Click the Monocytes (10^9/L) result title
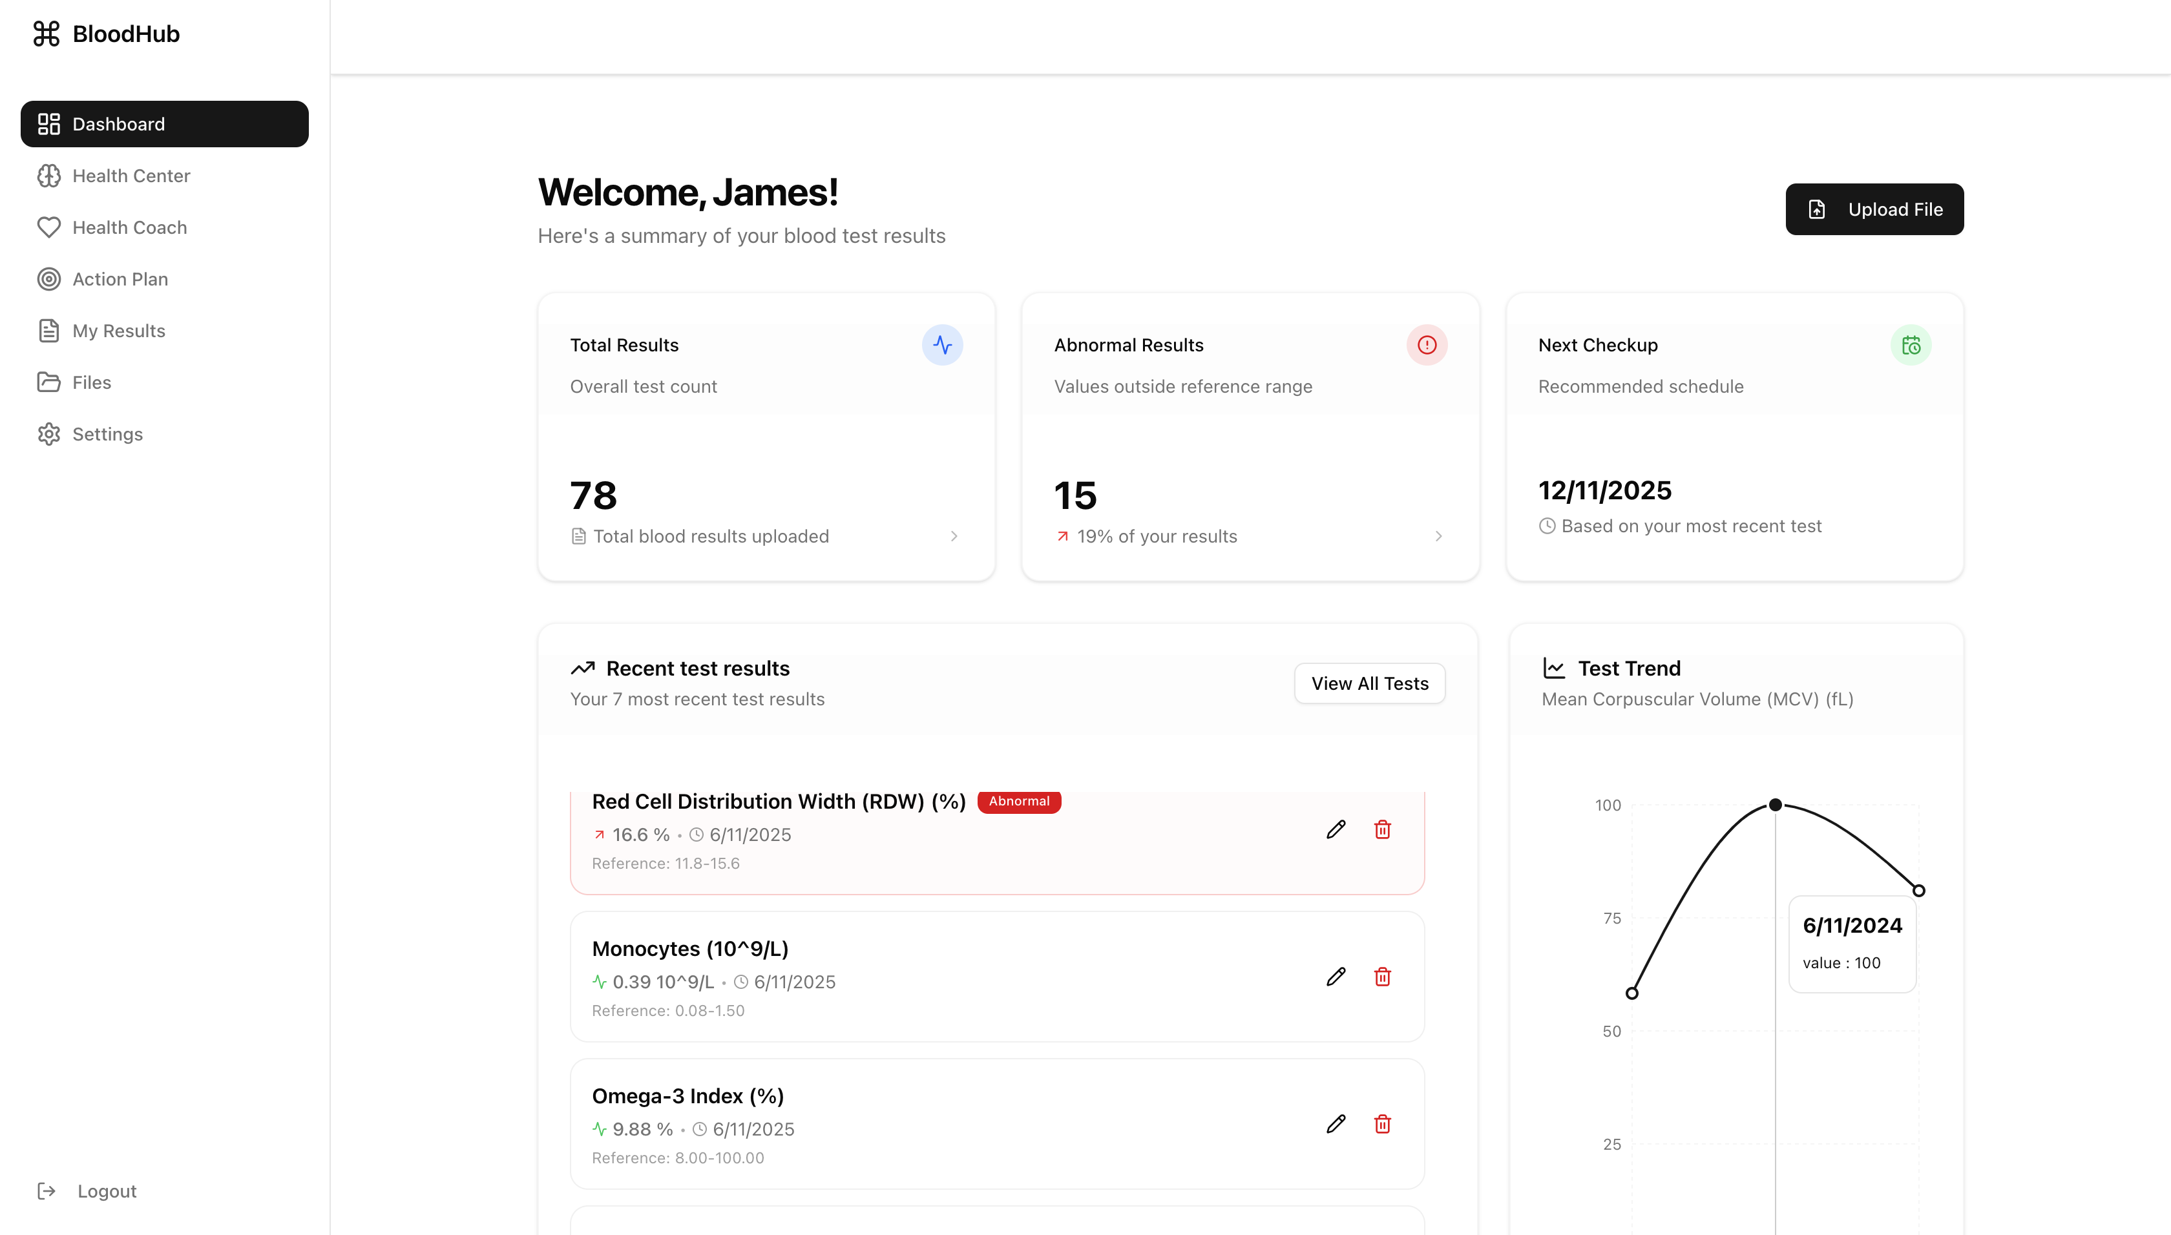Viewport: 2171px width, 1235px height. (689, 949)
